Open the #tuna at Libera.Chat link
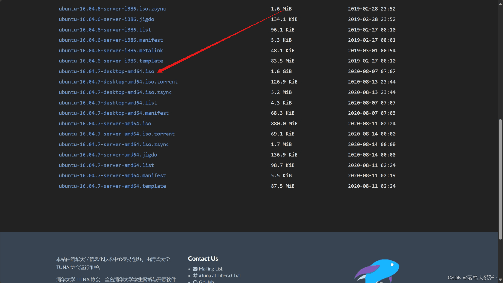503x283 pixels. pos(219,275)
